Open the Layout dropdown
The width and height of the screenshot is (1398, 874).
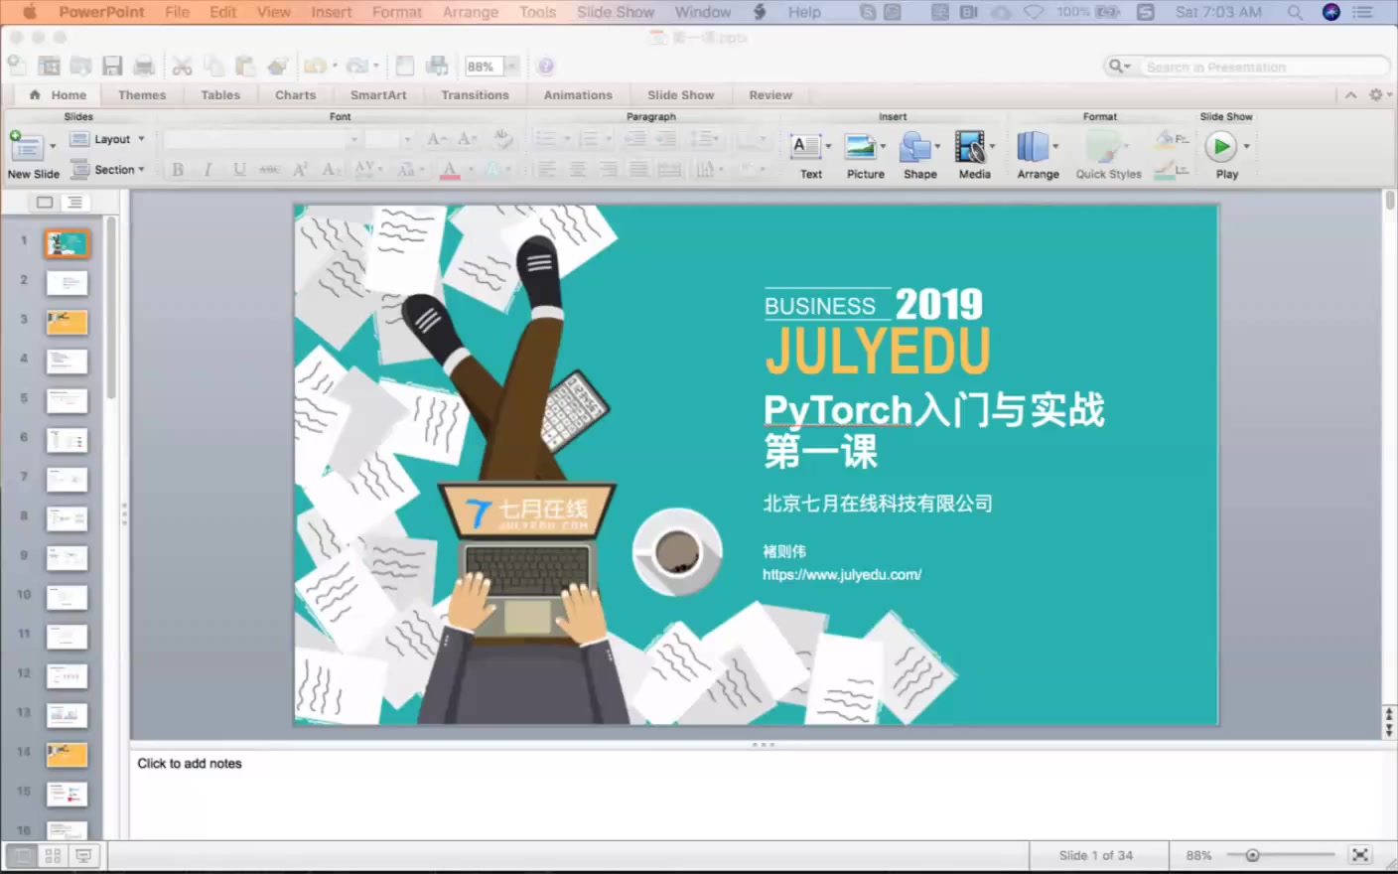107,139
